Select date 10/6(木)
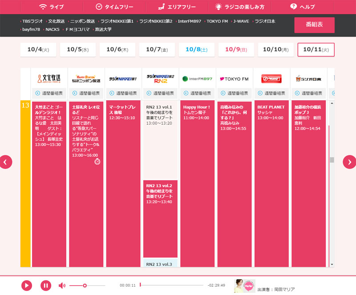 pos(117,49)
